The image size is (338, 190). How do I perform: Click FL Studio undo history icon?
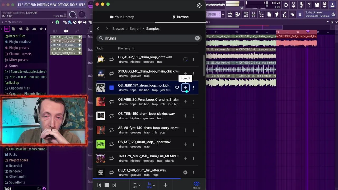pyautogui.click(x=286, y=5)
